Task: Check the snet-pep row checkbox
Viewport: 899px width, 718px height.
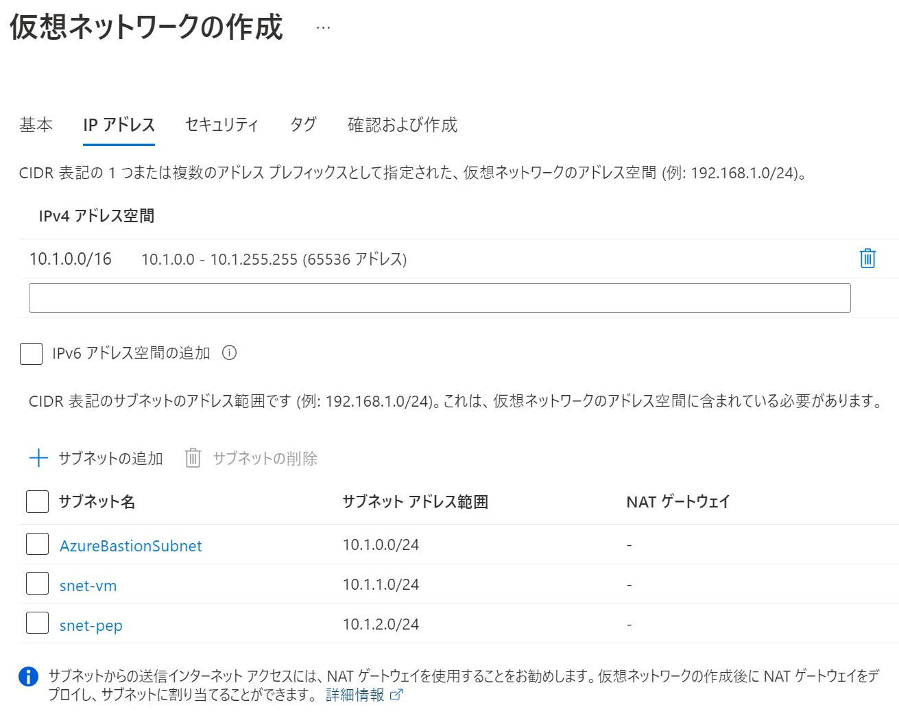Action: [37, 624]
